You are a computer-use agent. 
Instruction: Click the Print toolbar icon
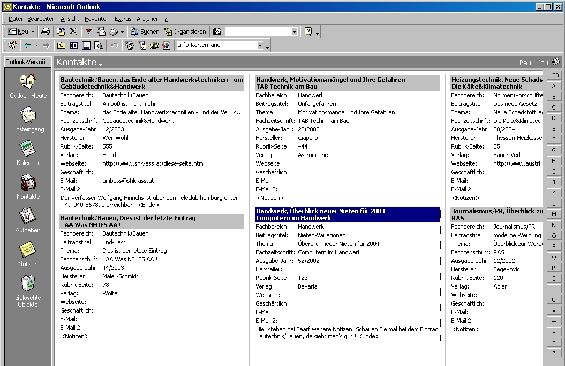coord(46,31)
